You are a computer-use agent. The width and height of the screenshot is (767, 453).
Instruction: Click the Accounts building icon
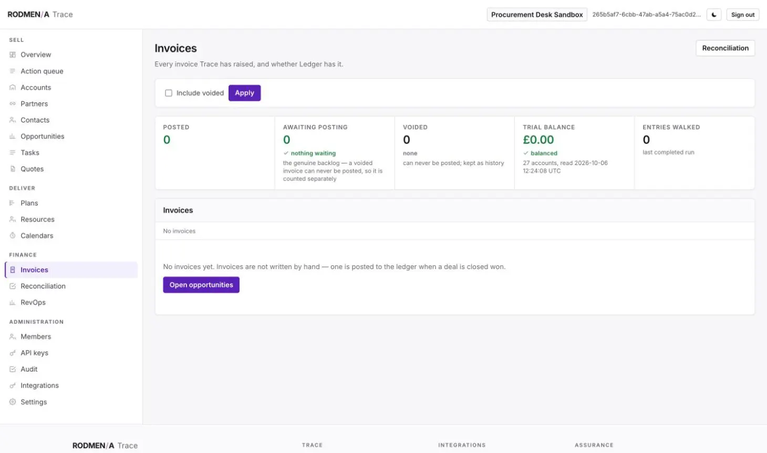coord(13,87)
